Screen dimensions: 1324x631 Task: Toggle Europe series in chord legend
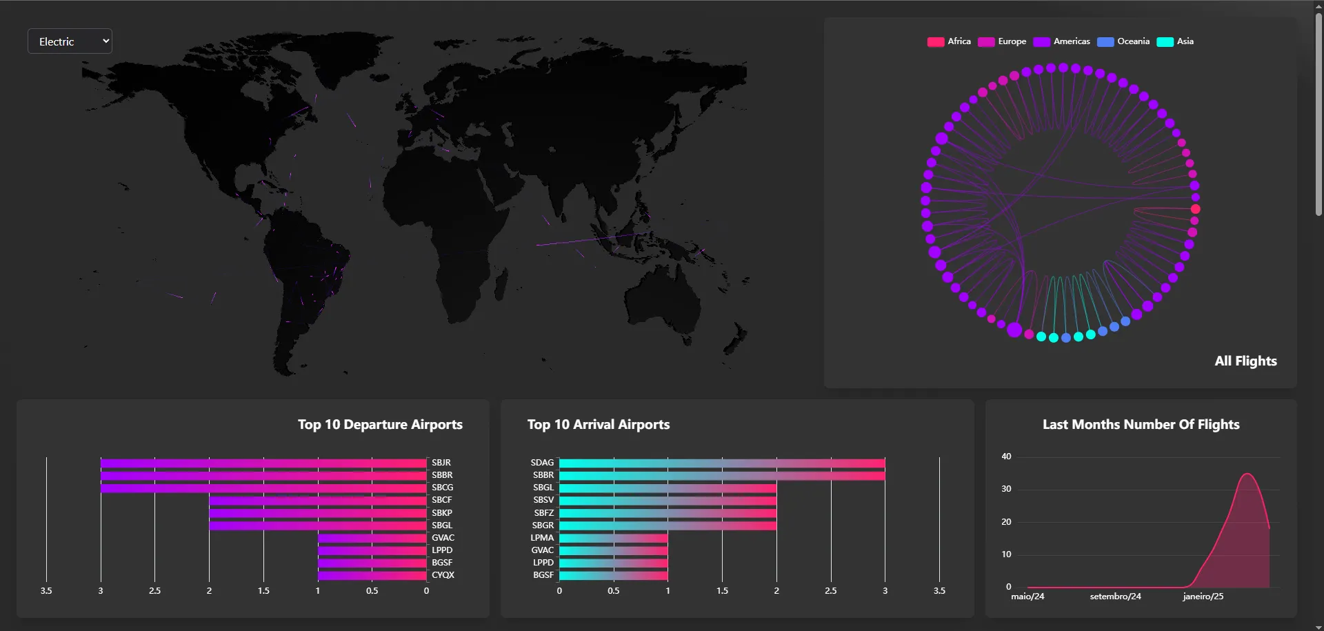pyautogui.click(x=1002, y=41)
